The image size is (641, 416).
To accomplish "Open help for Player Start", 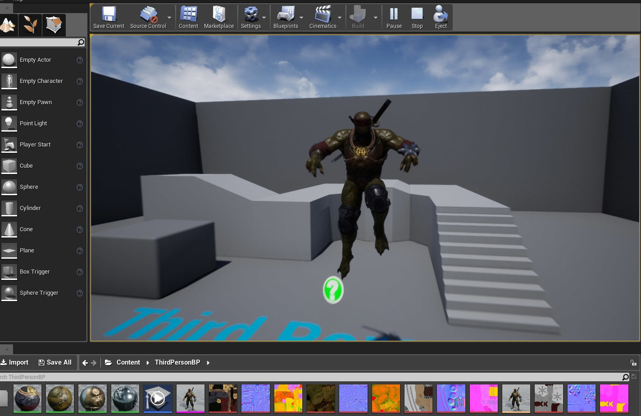I will [x=80, y=145].
